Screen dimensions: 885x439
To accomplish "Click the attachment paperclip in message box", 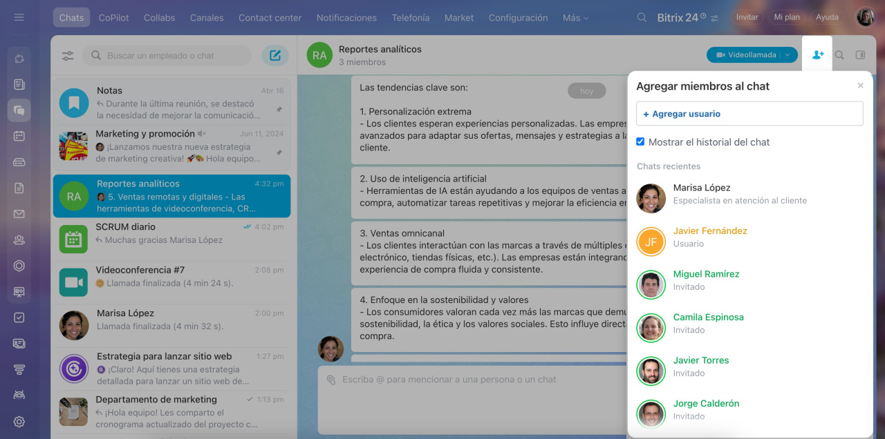I will (331, 380).
